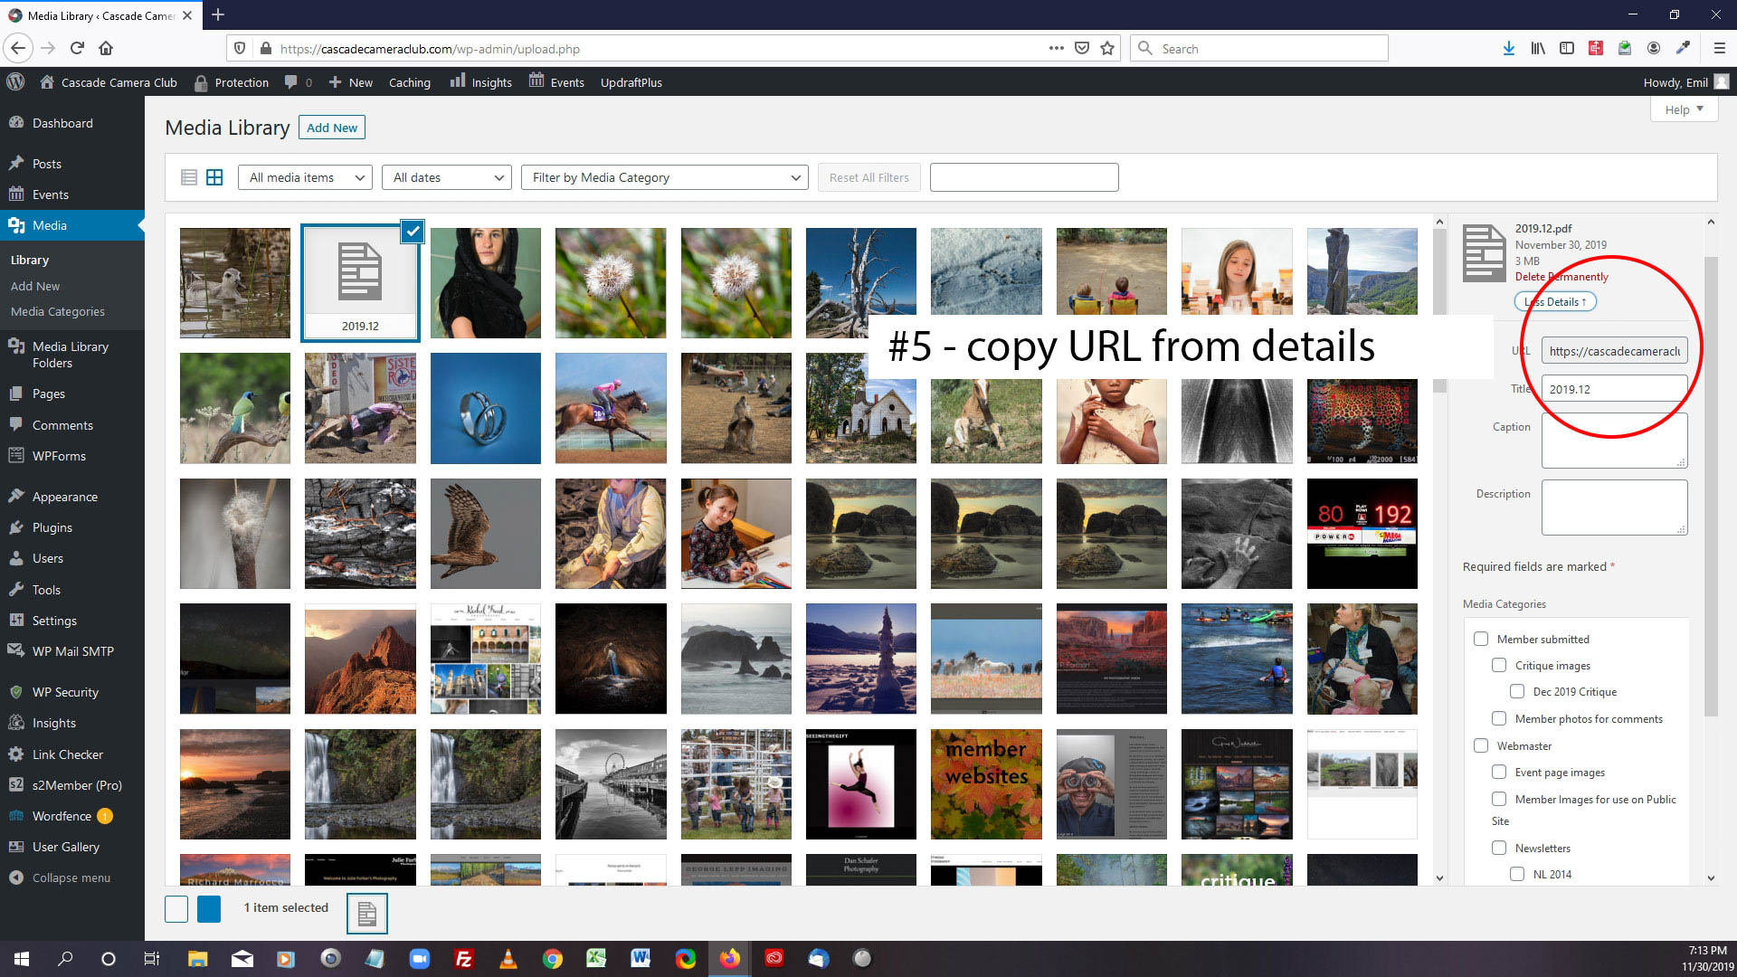The image size is (1737, 977).
Task: Enable the Dec 2019 Critique checkbox
Action: [x=1517, y=692]
